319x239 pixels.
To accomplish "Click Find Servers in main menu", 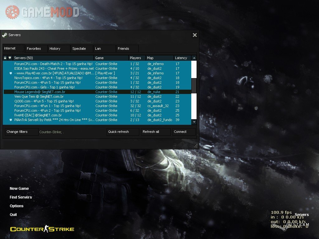I will [x=21, y=197].
